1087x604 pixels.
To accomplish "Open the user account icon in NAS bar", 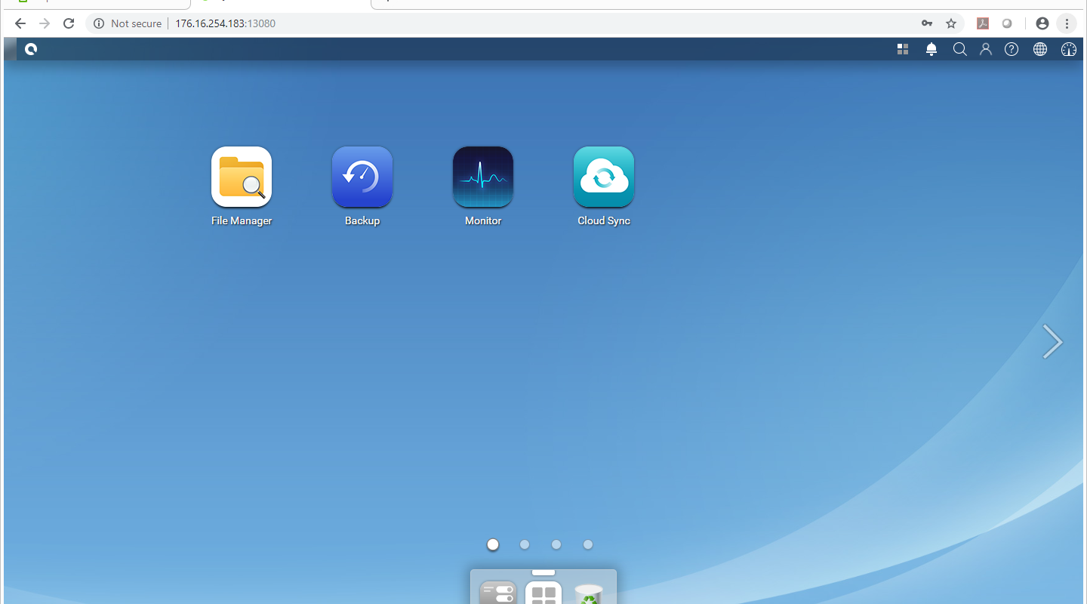I will click(985, 49).
